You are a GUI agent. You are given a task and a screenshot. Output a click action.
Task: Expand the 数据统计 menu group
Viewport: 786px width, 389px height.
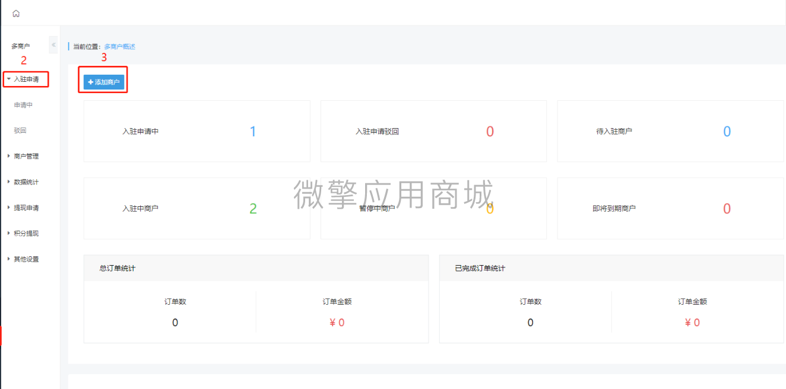(x=26, y=182)
